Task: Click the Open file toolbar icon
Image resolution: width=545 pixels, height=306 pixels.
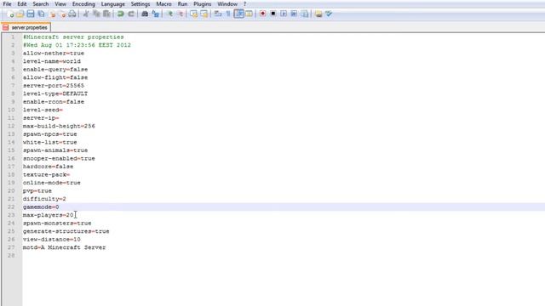Action: tap(20, 14)
